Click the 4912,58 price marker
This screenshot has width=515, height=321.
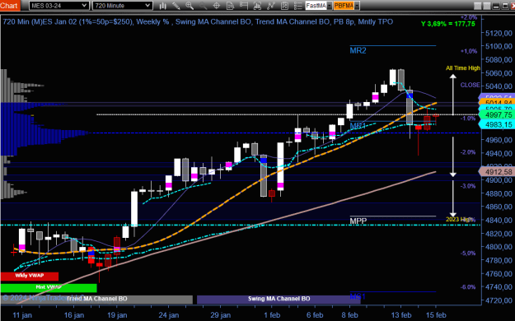pyautogui.click(x=497, y=172)
